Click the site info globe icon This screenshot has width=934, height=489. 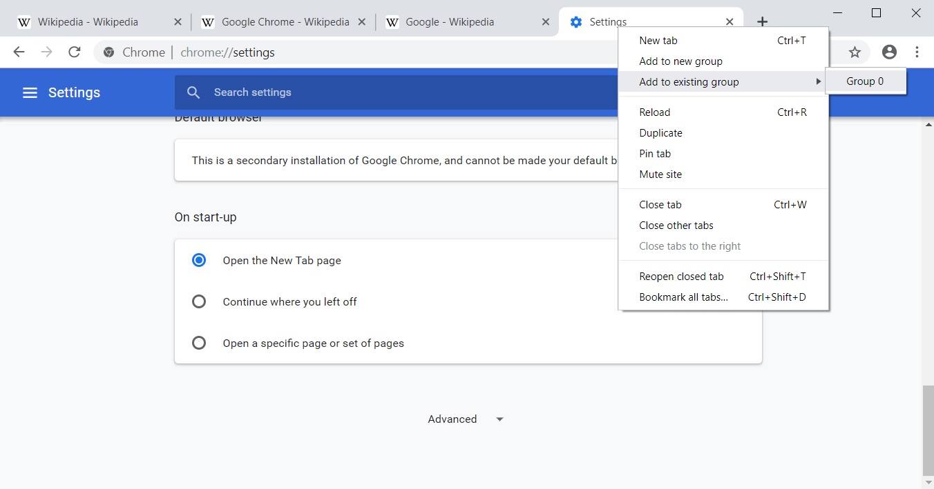pyautogui.click(x=108, y=52)
